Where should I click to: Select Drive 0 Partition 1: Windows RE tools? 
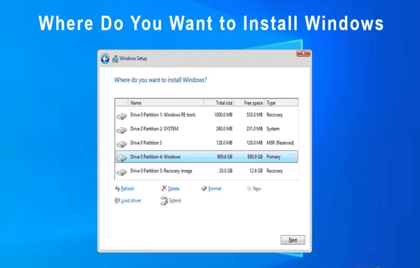pyautogui.click(x=163, y=115)
